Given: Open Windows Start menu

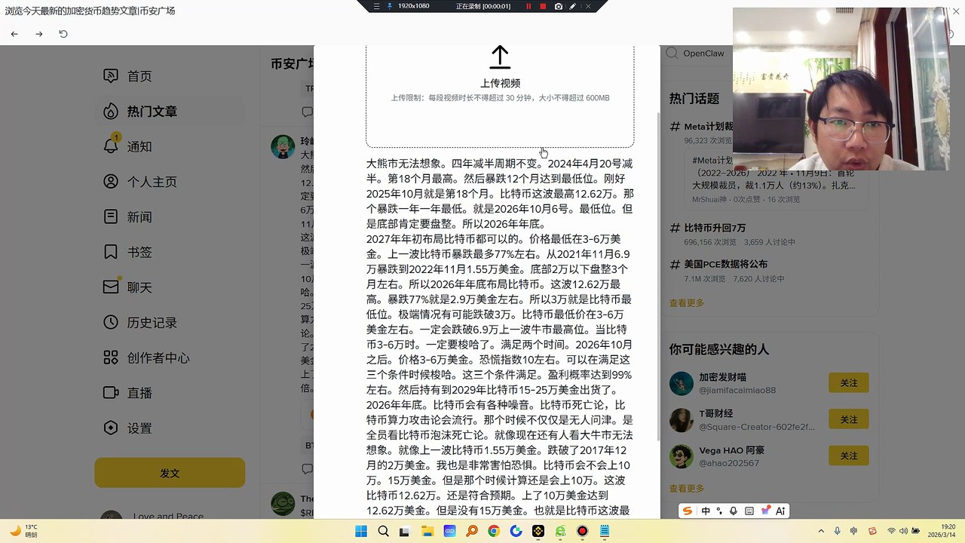Looking at the screenshot, I should [361, 532].
